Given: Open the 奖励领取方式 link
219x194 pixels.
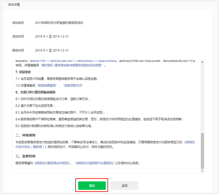Looking at the screenshot, I should (73, 85).
